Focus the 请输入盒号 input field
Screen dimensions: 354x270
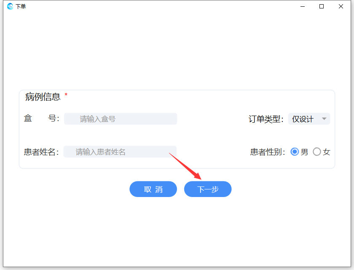point(121,119)
